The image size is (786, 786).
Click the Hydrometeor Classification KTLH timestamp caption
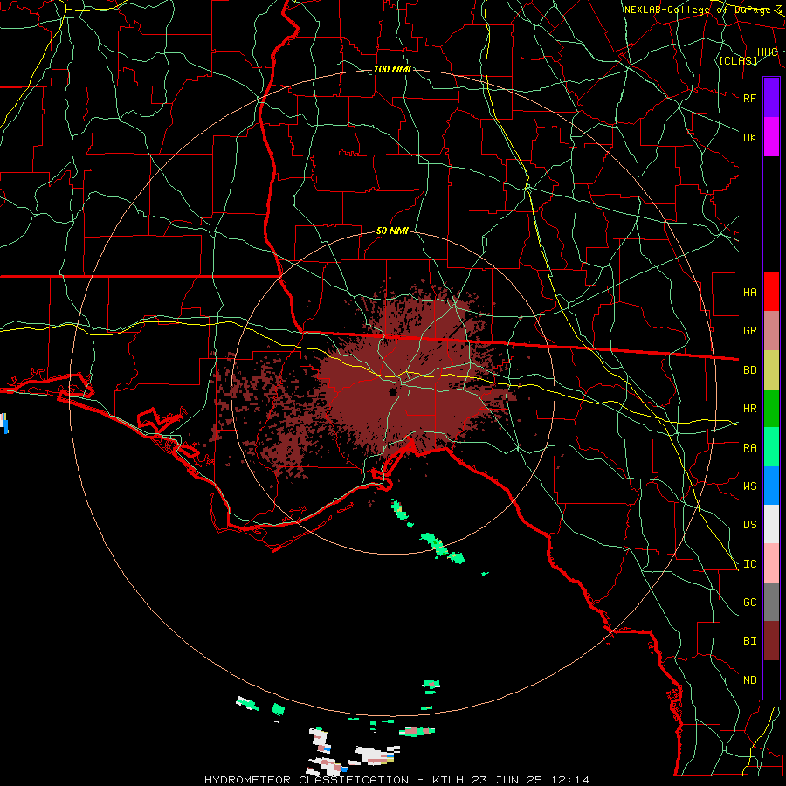(396, 780)
